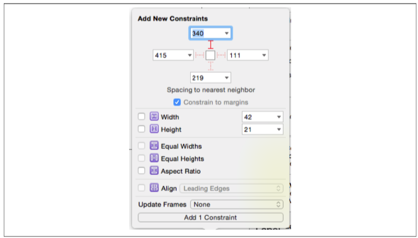The image size is (418, 238).
Task: Check the Aspect Ratio checkbox
Action: point(141,171)
